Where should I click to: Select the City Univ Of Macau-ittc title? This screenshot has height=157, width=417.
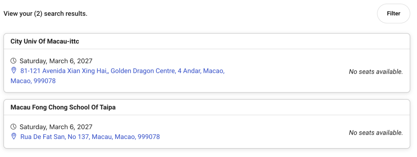tap(45, 42)
